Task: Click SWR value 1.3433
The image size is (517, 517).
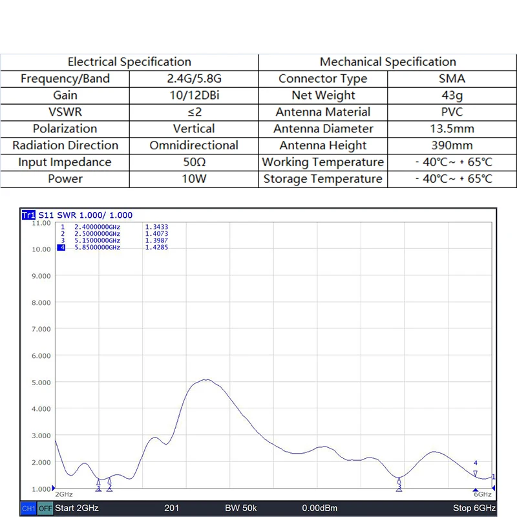Action: pos(156,227)
